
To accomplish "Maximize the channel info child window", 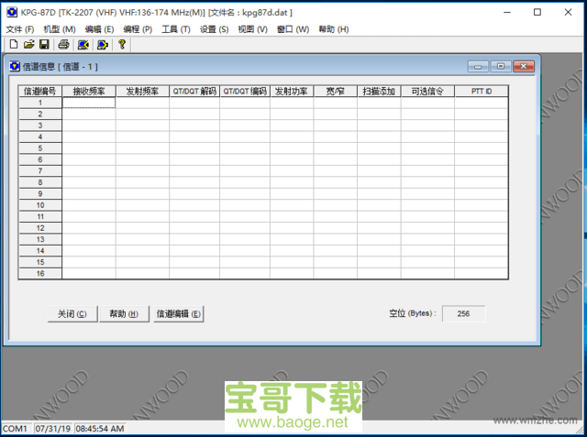I will pos(501,67).
